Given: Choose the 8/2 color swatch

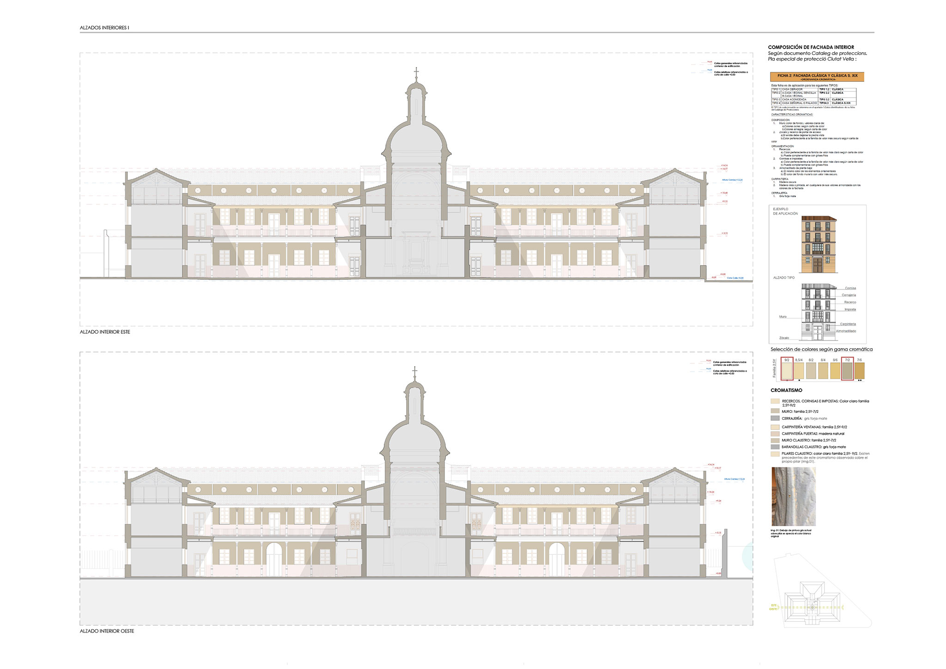Looking at the screenshot, I should pos(811,370).
